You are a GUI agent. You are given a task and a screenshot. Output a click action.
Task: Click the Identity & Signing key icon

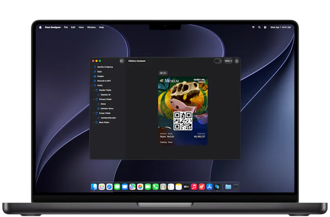pos(95,67)
